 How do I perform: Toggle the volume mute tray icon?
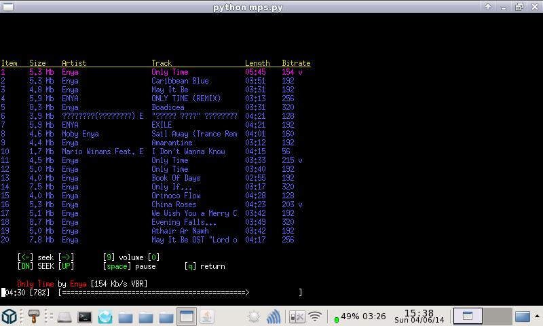297,317
